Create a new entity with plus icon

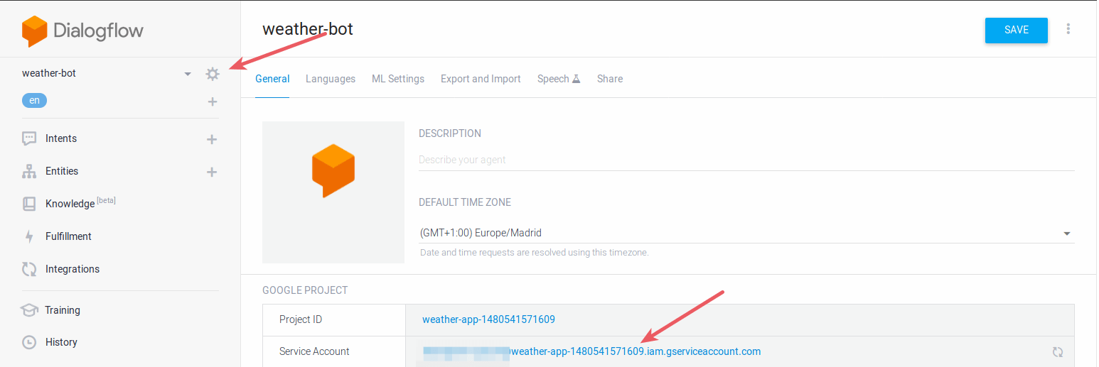click(x=211, y=172)
